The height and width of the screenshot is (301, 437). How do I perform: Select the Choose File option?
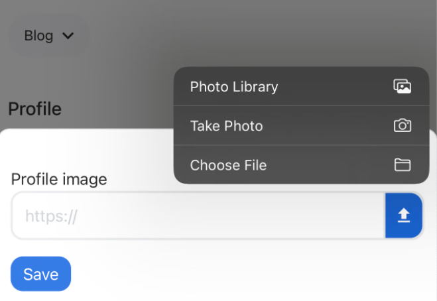point(301,164)
